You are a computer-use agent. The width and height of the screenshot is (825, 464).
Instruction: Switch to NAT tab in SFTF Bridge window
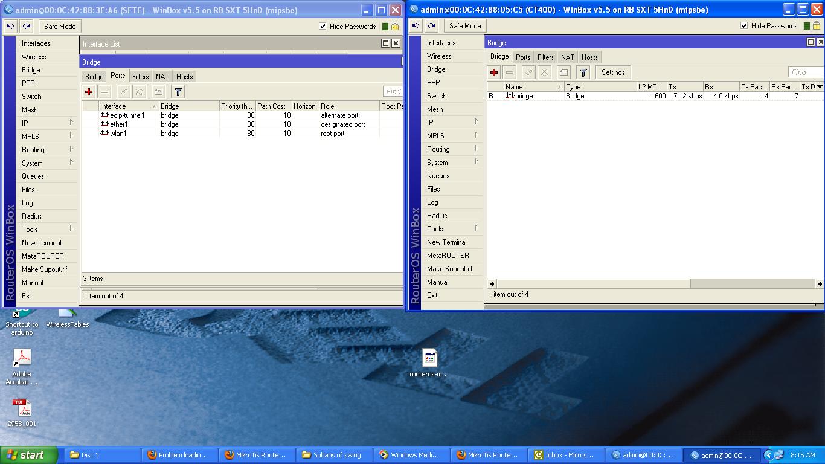click(x=162, y=77)
